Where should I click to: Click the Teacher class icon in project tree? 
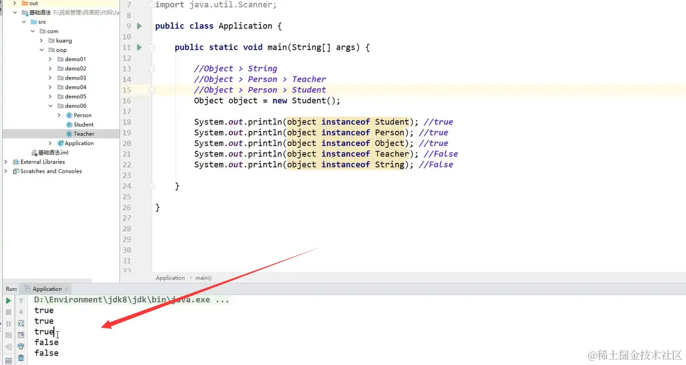click(69, 134)
